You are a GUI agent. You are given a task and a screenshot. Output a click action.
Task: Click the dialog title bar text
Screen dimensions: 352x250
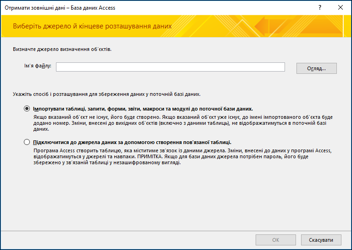[60, 8]
